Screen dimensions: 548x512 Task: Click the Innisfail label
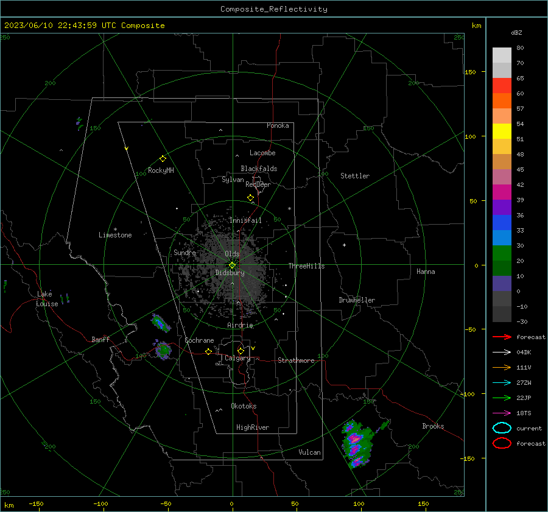click(245, 220)
